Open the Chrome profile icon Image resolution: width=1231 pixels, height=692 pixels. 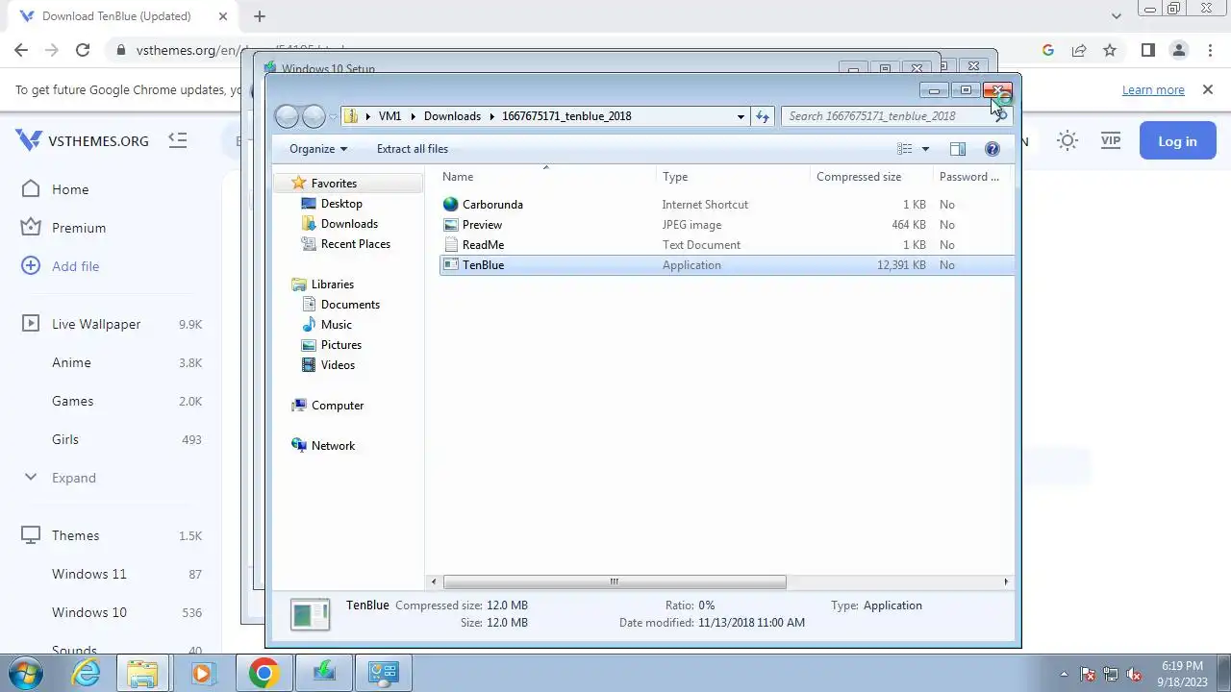click(1179, 50)
